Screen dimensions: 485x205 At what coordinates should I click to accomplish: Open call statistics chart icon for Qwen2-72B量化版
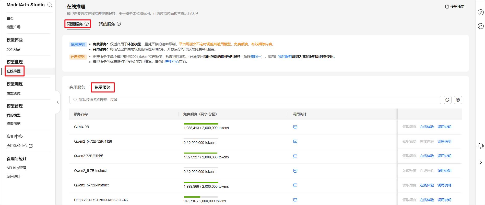295,156
